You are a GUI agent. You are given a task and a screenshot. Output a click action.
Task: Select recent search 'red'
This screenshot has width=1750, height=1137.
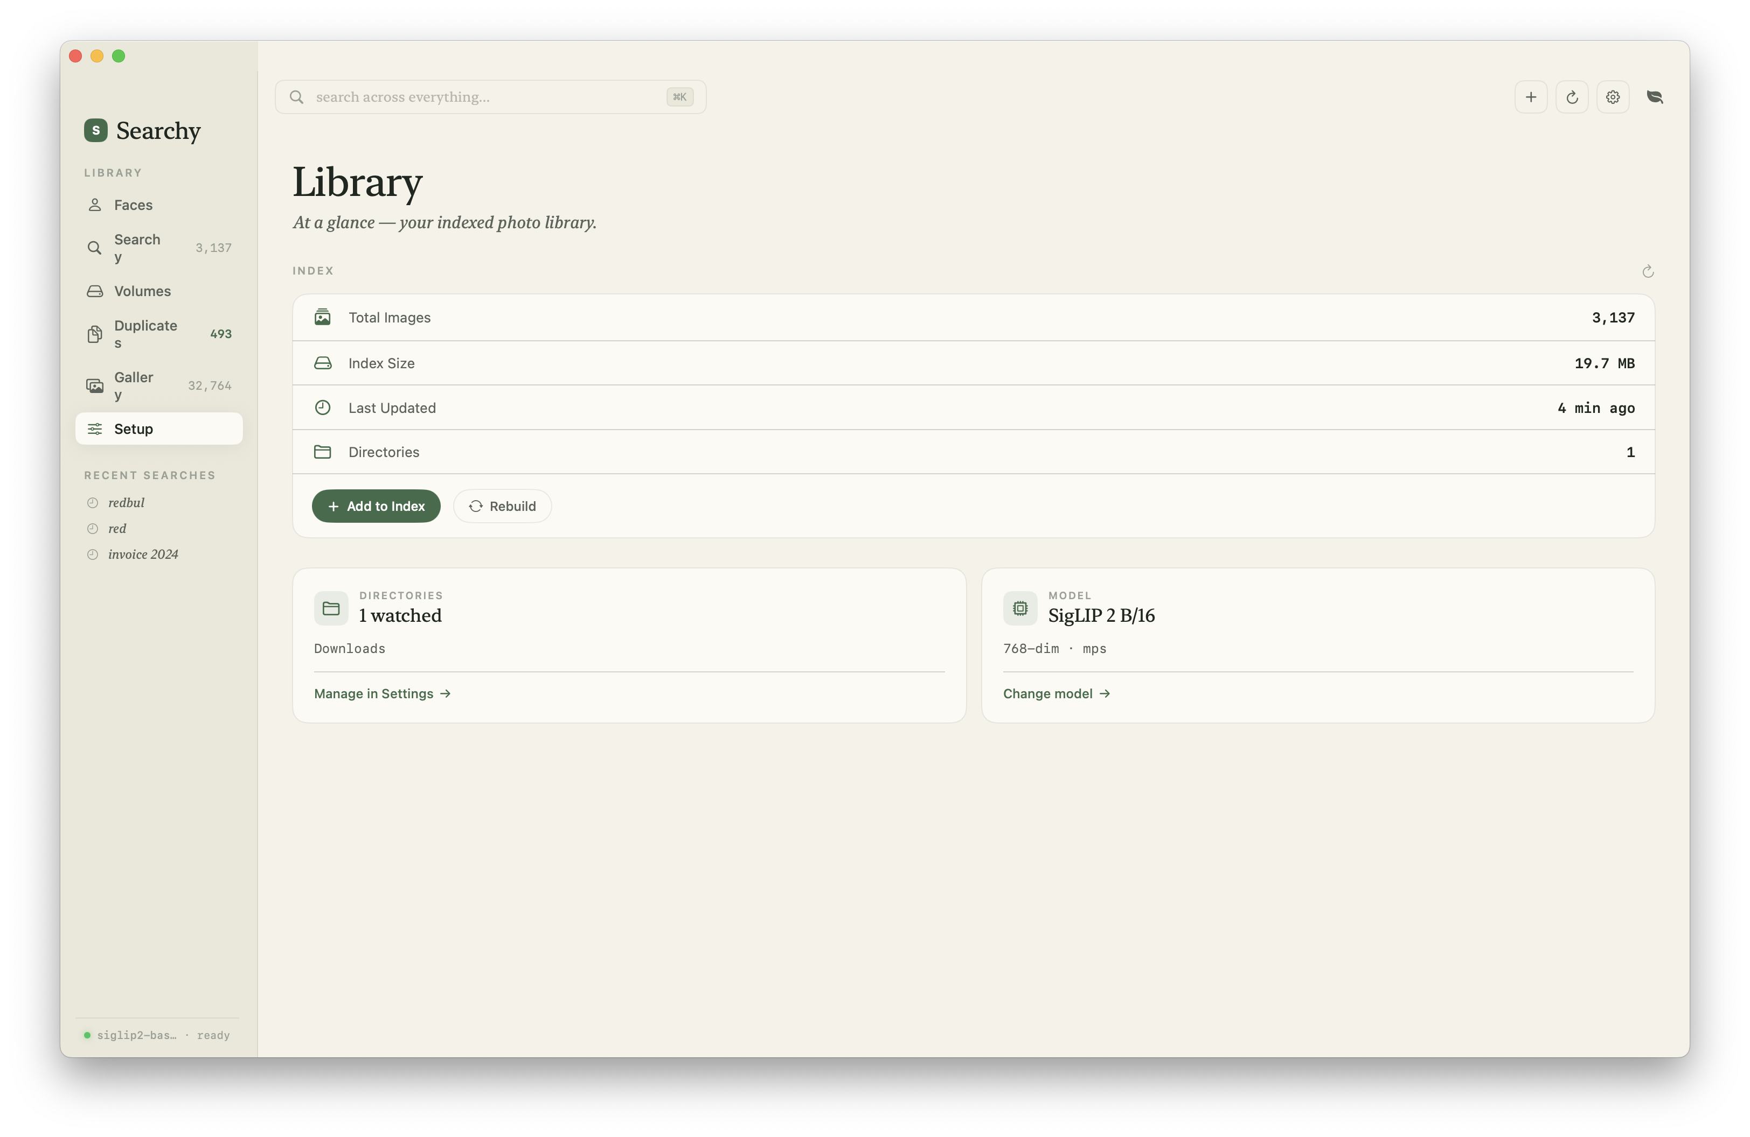(x=117, y=528)
